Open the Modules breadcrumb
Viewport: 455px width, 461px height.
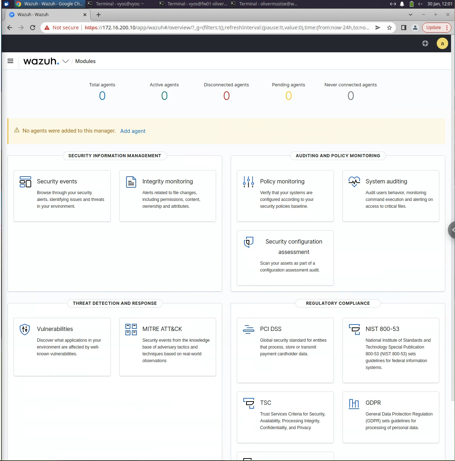(85, 61)
